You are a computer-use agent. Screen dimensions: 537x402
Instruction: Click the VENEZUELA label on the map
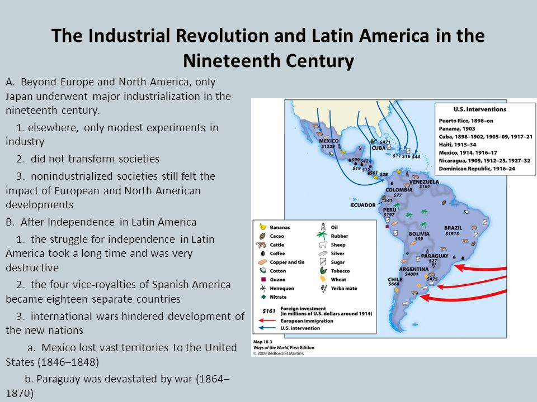424,181
